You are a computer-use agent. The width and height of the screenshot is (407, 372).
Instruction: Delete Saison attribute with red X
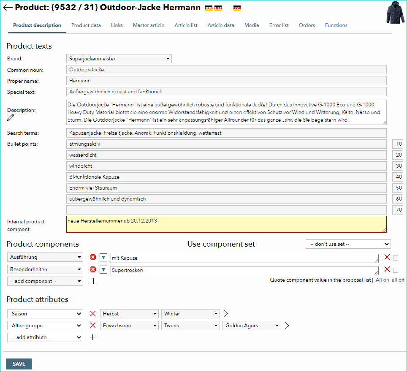coord(92,314)
